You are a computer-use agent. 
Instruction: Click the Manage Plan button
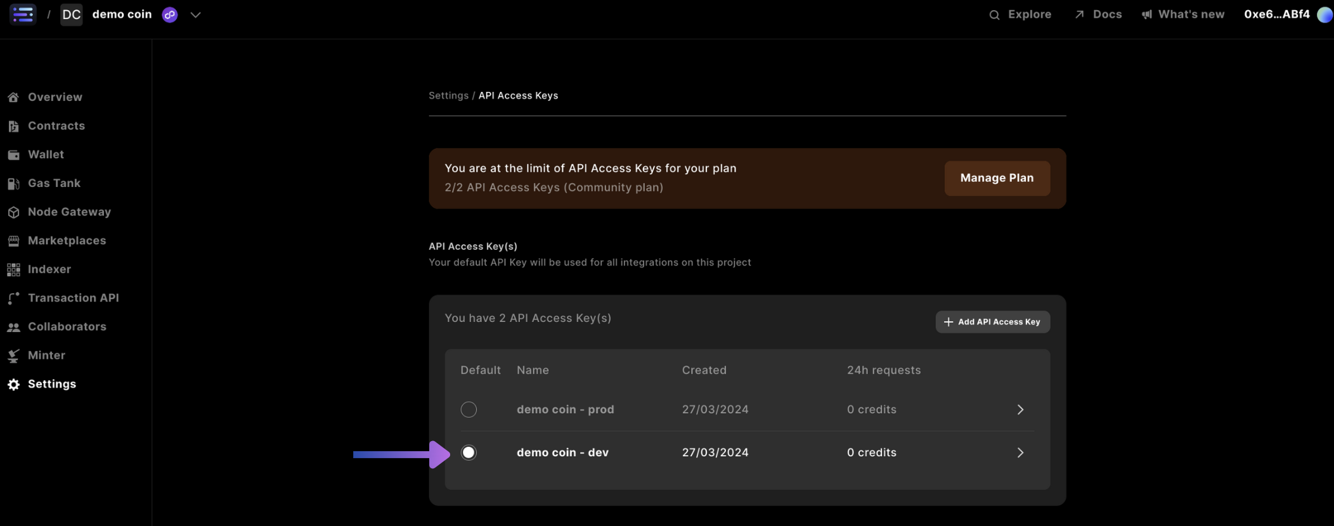coord(997,178)
